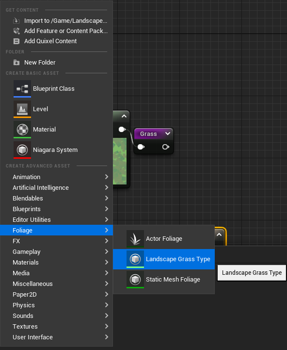The height and width of the screenshot is (350, 287).
Task: Expand the Artificial Intelligence submenu
Action: (x=56, y=188)
